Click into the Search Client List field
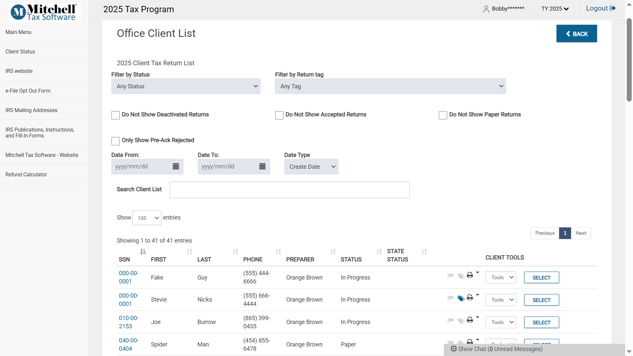Screen dimensions: 633x356 click(x=289, y=190)
